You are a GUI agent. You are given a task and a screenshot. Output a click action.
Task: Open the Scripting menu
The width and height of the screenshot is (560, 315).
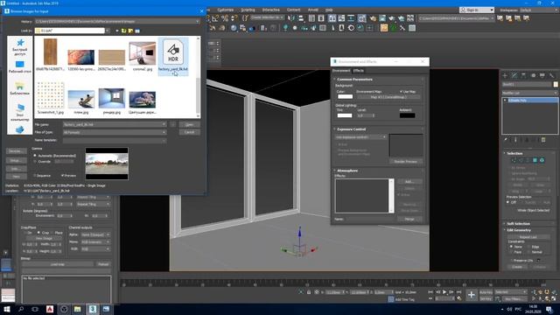[248, 10]
